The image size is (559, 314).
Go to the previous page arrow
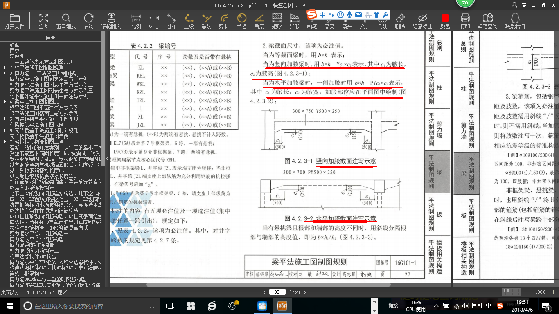tap(264, 292)
